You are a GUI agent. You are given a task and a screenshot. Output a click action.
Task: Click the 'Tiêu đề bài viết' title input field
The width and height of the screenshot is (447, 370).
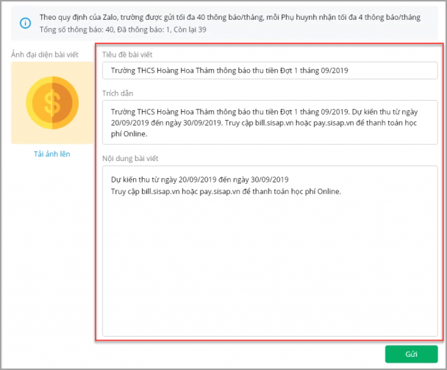click(270, 71)
